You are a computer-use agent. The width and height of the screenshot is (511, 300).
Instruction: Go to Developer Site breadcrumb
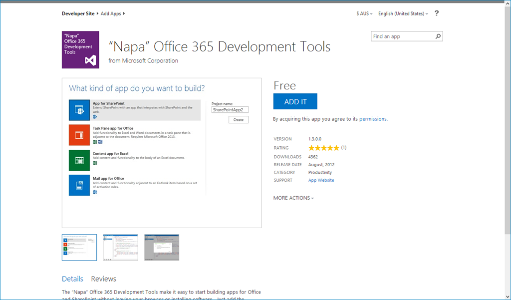pos(78,13)
